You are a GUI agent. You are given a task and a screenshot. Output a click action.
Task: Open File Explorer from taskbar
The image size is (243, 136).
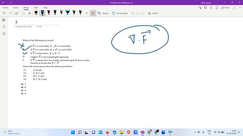coord(121,132)
